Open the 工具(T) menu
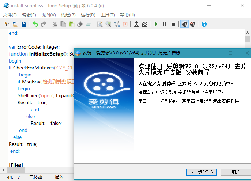Screen dimensions: 251x181 108,15
